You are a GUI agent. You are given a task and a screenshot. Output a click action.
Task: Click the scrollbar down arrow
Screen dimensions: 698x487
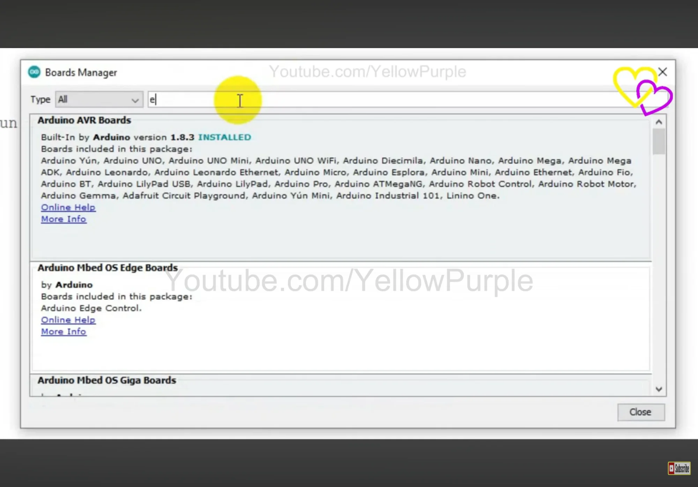(659, 389)
